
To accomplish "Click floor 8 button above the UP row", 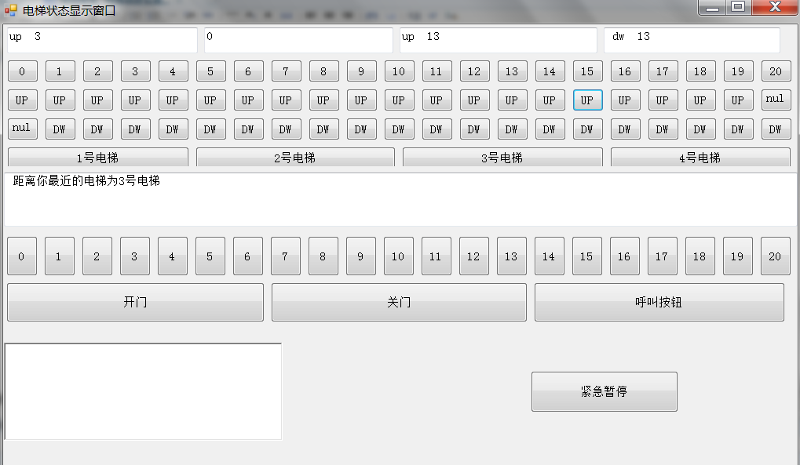I will (x=324, y=71).
